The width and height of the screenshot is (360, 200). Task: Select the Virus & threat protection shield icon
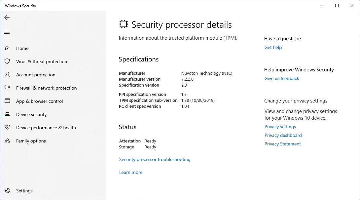[7, 61]
